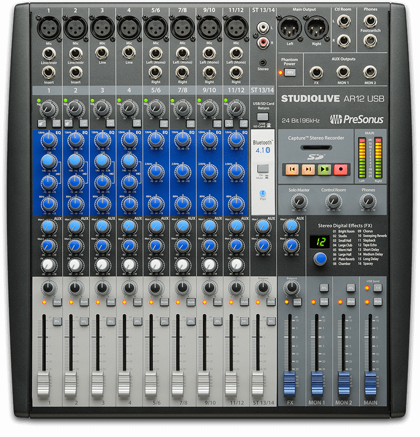Click the channel 1 gain knob
This screenshot has height=437, width=420.
pos(49,109)
